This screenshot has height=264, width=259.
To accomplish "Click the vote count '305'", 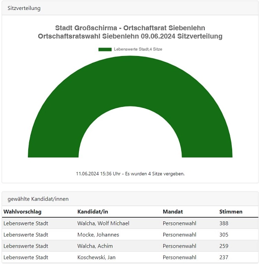I will pos(224,235).
